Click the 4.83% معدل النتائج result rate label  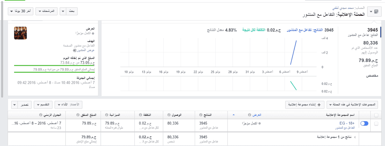click(221, 30)
